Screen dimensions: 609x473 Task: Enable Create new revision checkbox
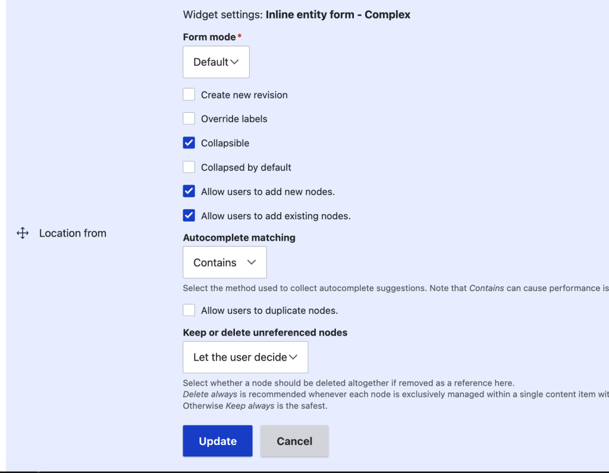point(189,94)
